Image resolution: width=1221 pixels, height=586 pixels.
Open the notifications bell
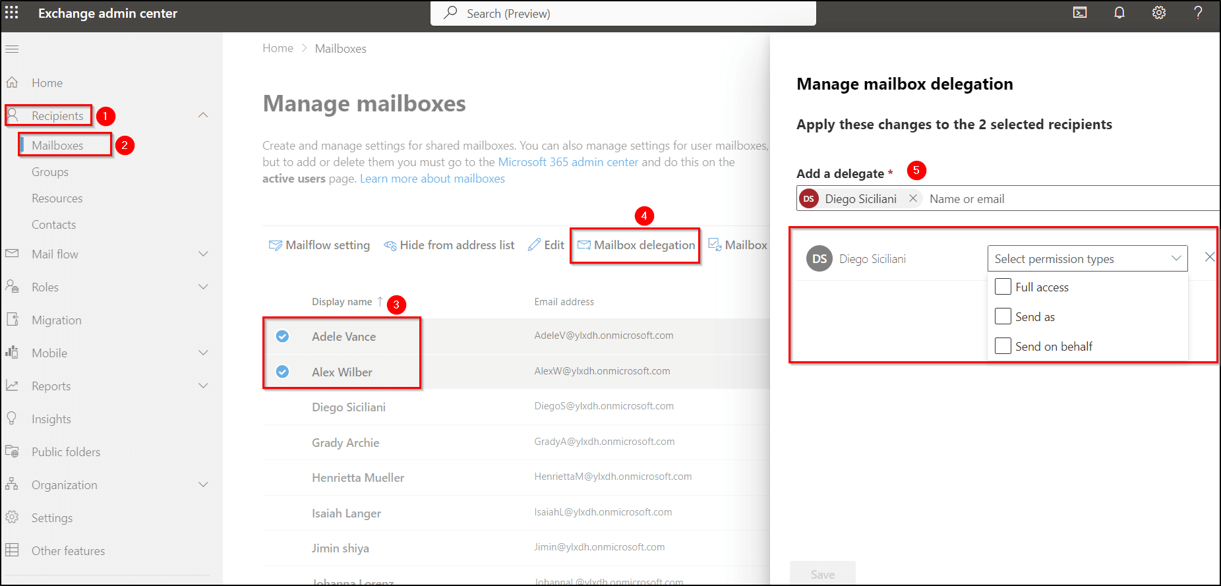tap(1119, 13)
